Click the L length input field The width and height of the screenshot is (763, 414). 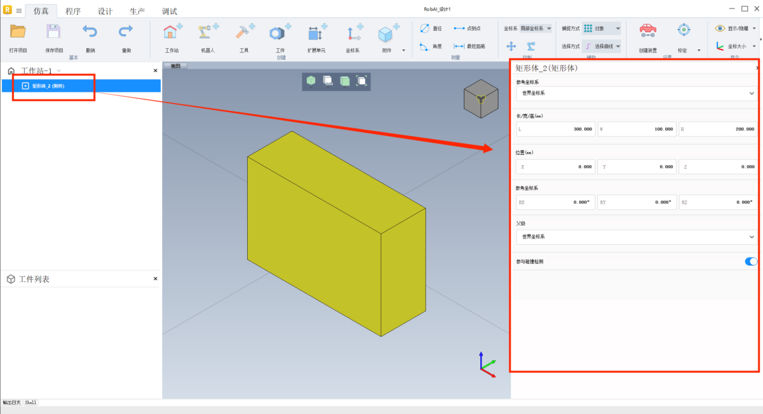click(556, 129)
